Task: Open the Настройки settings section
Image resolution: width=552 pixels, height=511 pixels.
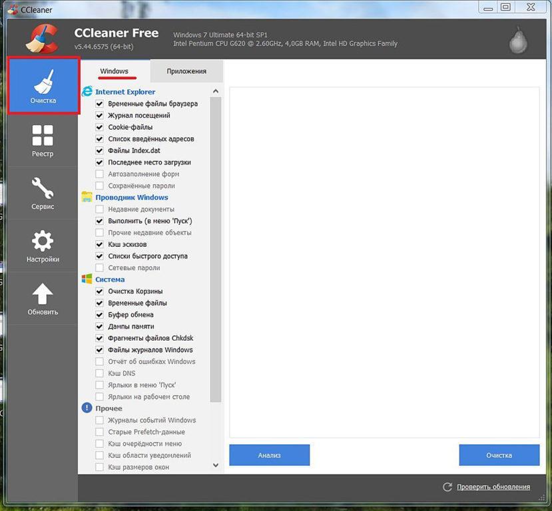Action: 43,246
